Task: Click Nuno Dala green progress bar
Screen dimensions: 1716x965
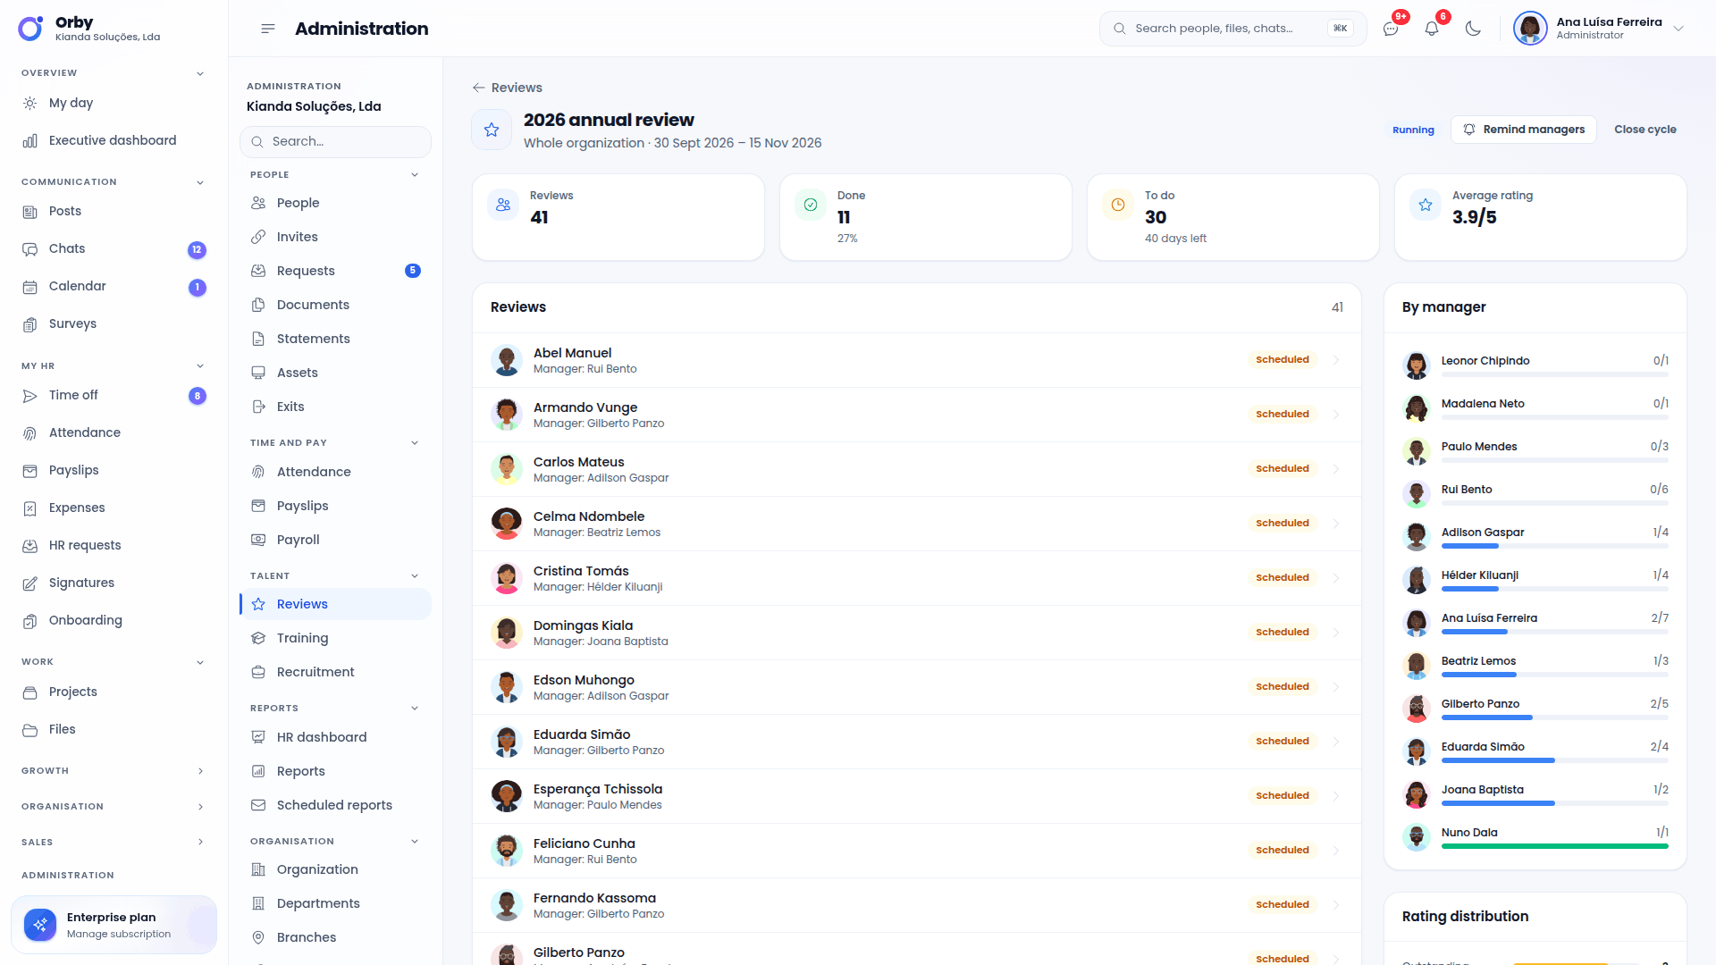Action: 1554,846
